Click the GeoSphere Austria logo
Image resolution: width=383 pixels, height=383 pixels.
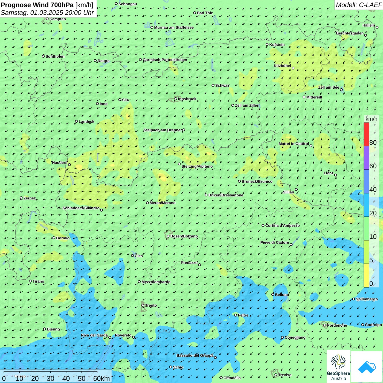(x=338, y=366)
